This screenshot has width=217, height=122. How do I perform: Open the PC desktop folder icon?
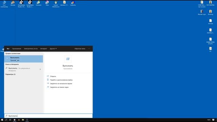(x=210, y=49)
